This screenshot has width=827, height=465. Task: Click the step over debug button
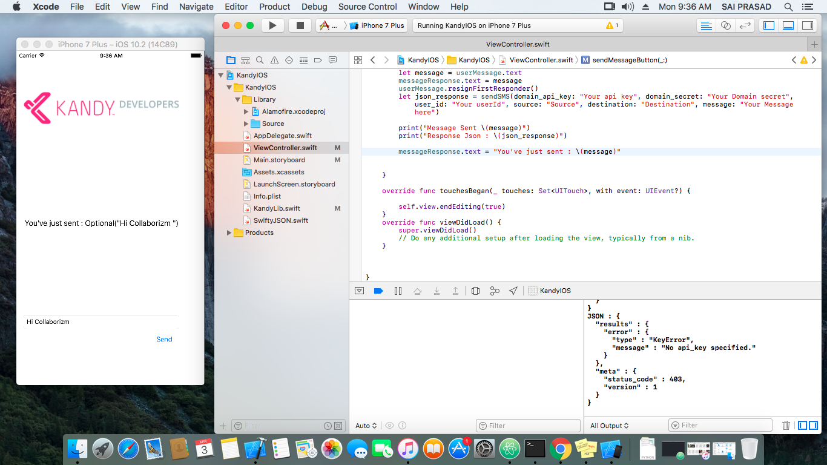pyautogui.click(x=417, y=291)
